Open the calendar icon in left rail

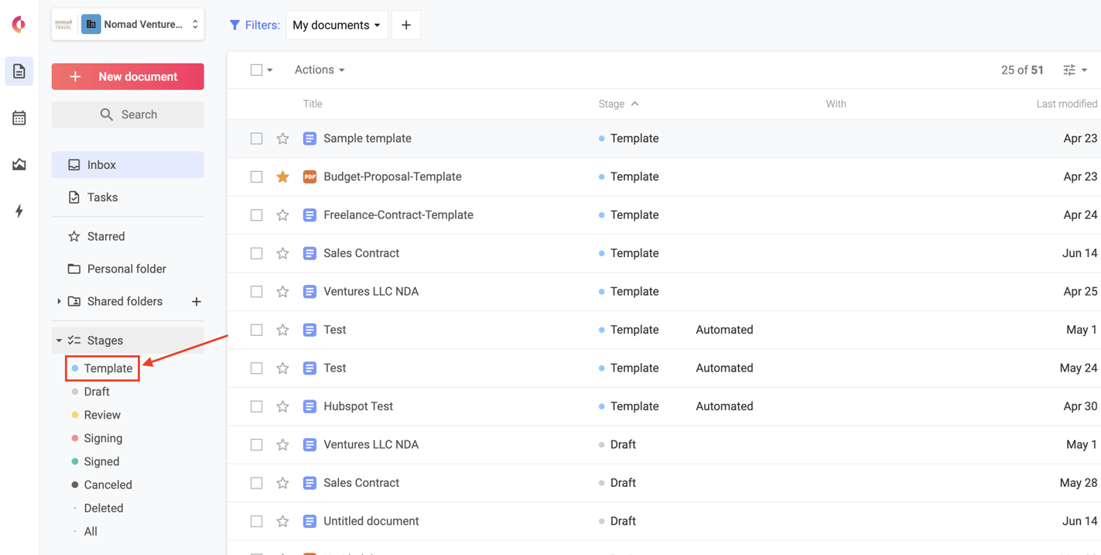19,118
